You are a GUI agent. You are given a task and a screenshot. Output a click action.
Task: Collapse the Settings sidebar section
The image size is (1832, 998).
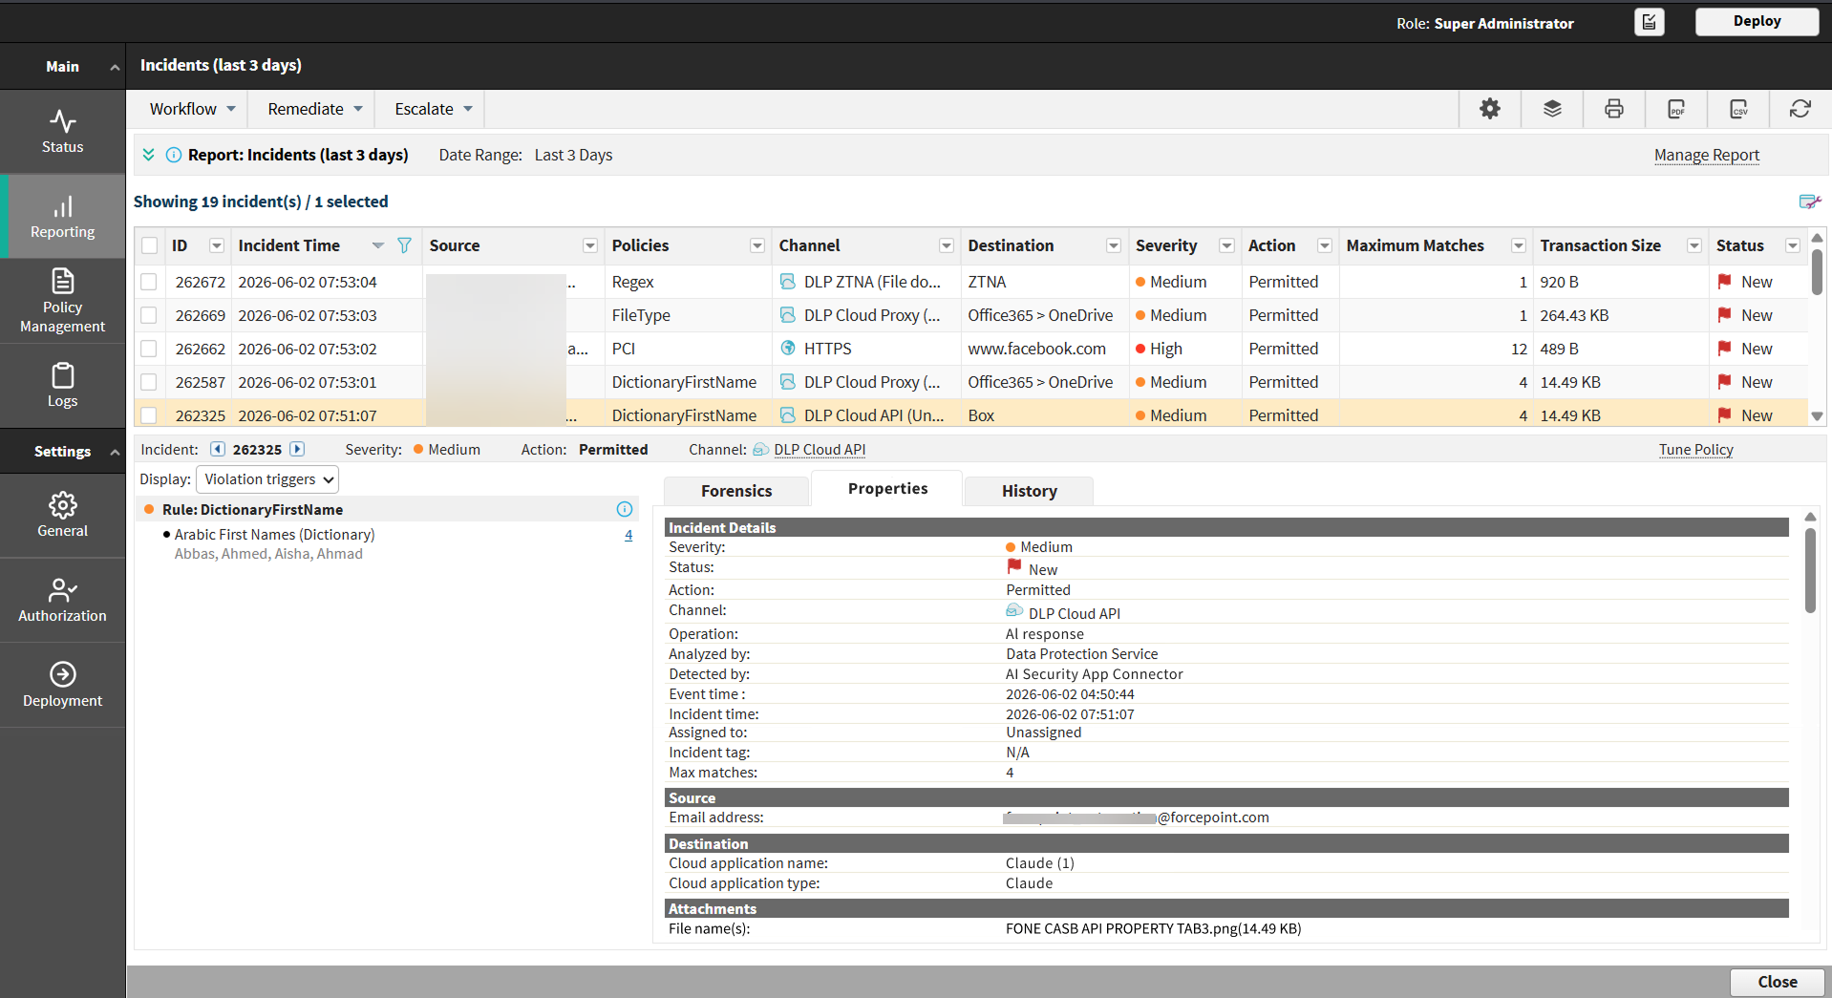click(115, 452)
